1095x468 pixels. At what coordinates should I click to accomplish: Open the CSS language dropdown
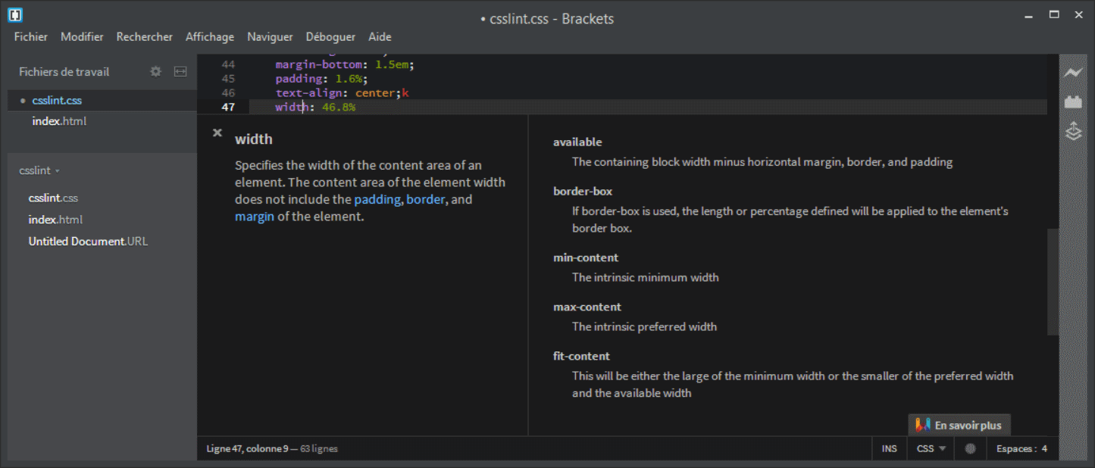click(931, 448)
